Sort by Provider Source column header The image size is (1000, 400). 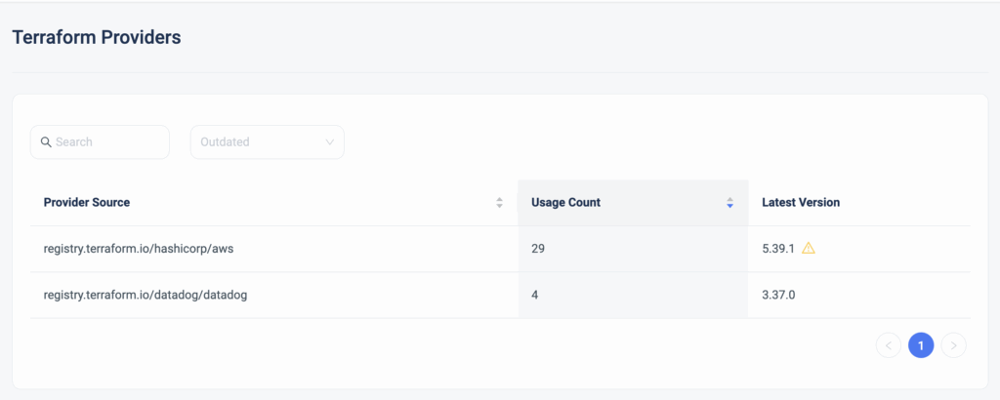(x=87, y=203)
